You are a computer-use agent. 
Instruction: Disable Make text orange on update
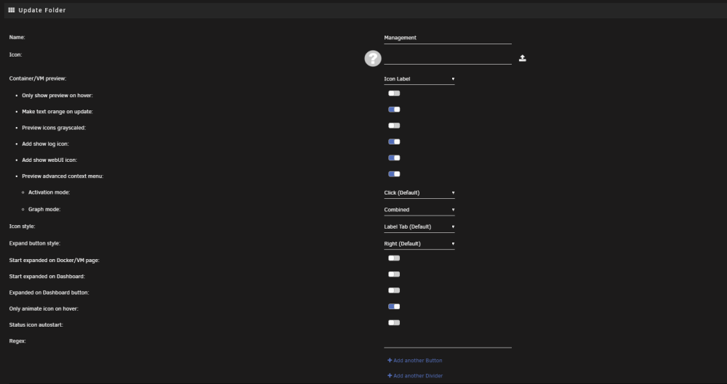point(394,110)
